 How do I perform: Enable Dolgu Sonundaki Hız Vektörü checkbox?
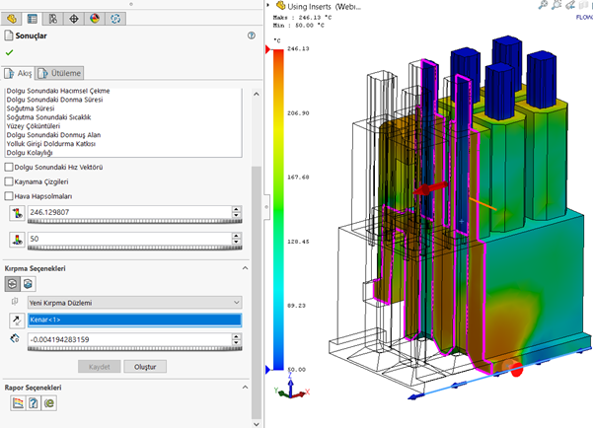coord(10,167)
